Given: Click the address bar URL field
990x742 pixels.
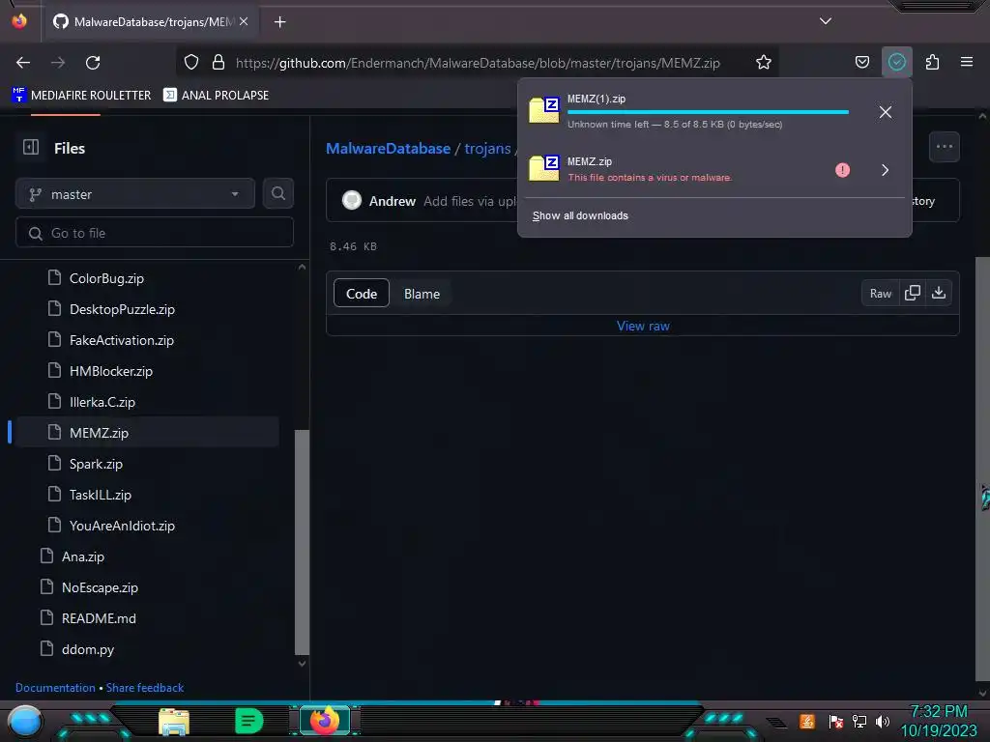Looking at the screenshot, I should [x=478, y=63].
